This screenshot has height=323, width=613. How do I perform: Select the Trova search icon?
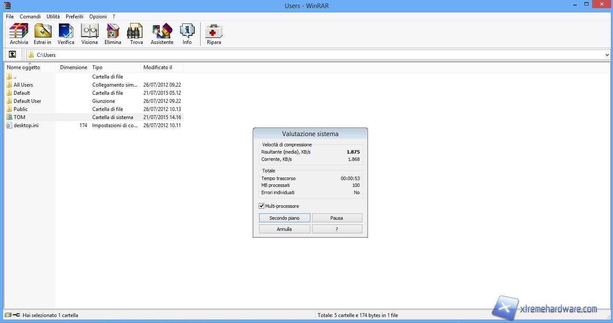[x=135, y=34]
